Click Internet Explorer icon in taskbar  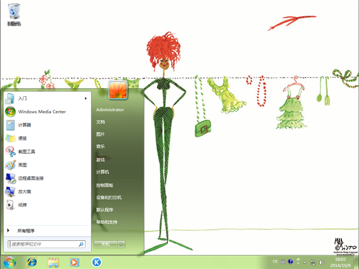click(x=31, y=262)
